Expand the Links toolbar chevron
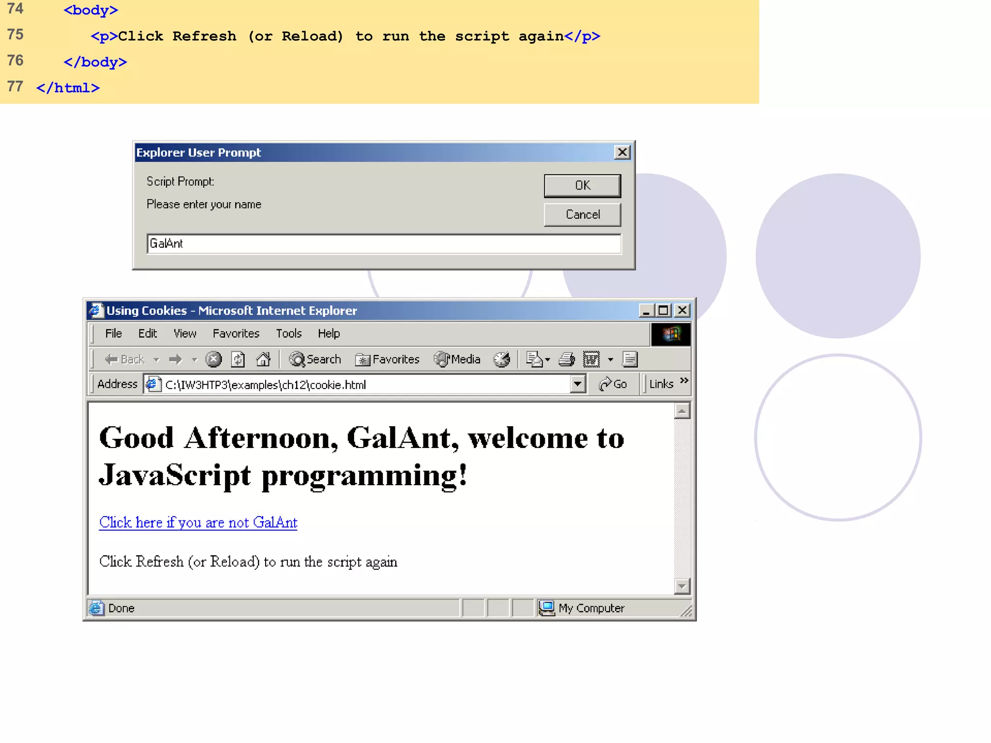991x743 pixels. point(684,381)
